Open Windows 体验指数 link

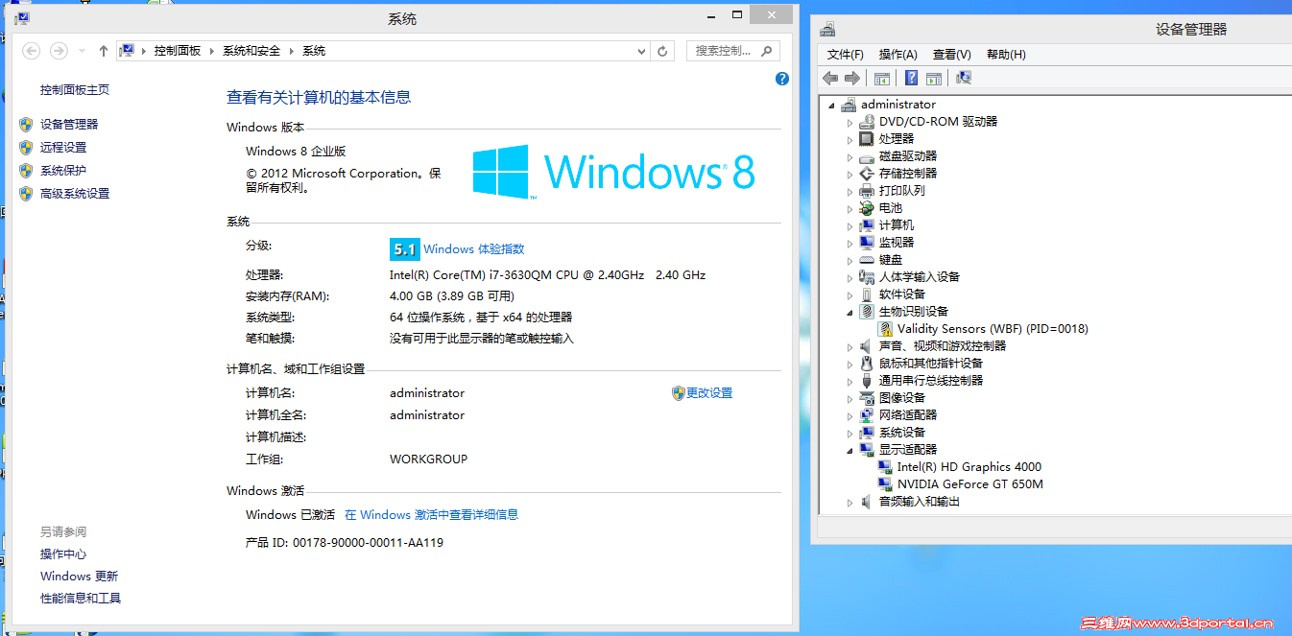(x=474, y=249)
